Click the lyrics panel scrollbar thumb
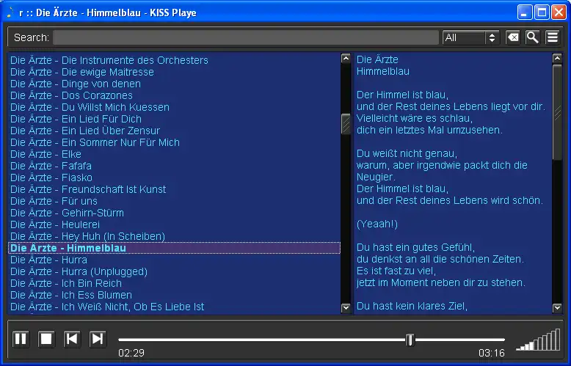Screen dimensions: 571x366 (x=557, y=112)
